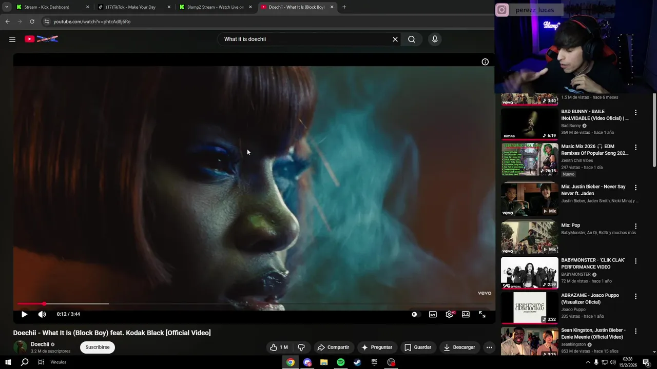Open options for Music Mix 2026
Screen dimensions: 657x369
point(635,147)
